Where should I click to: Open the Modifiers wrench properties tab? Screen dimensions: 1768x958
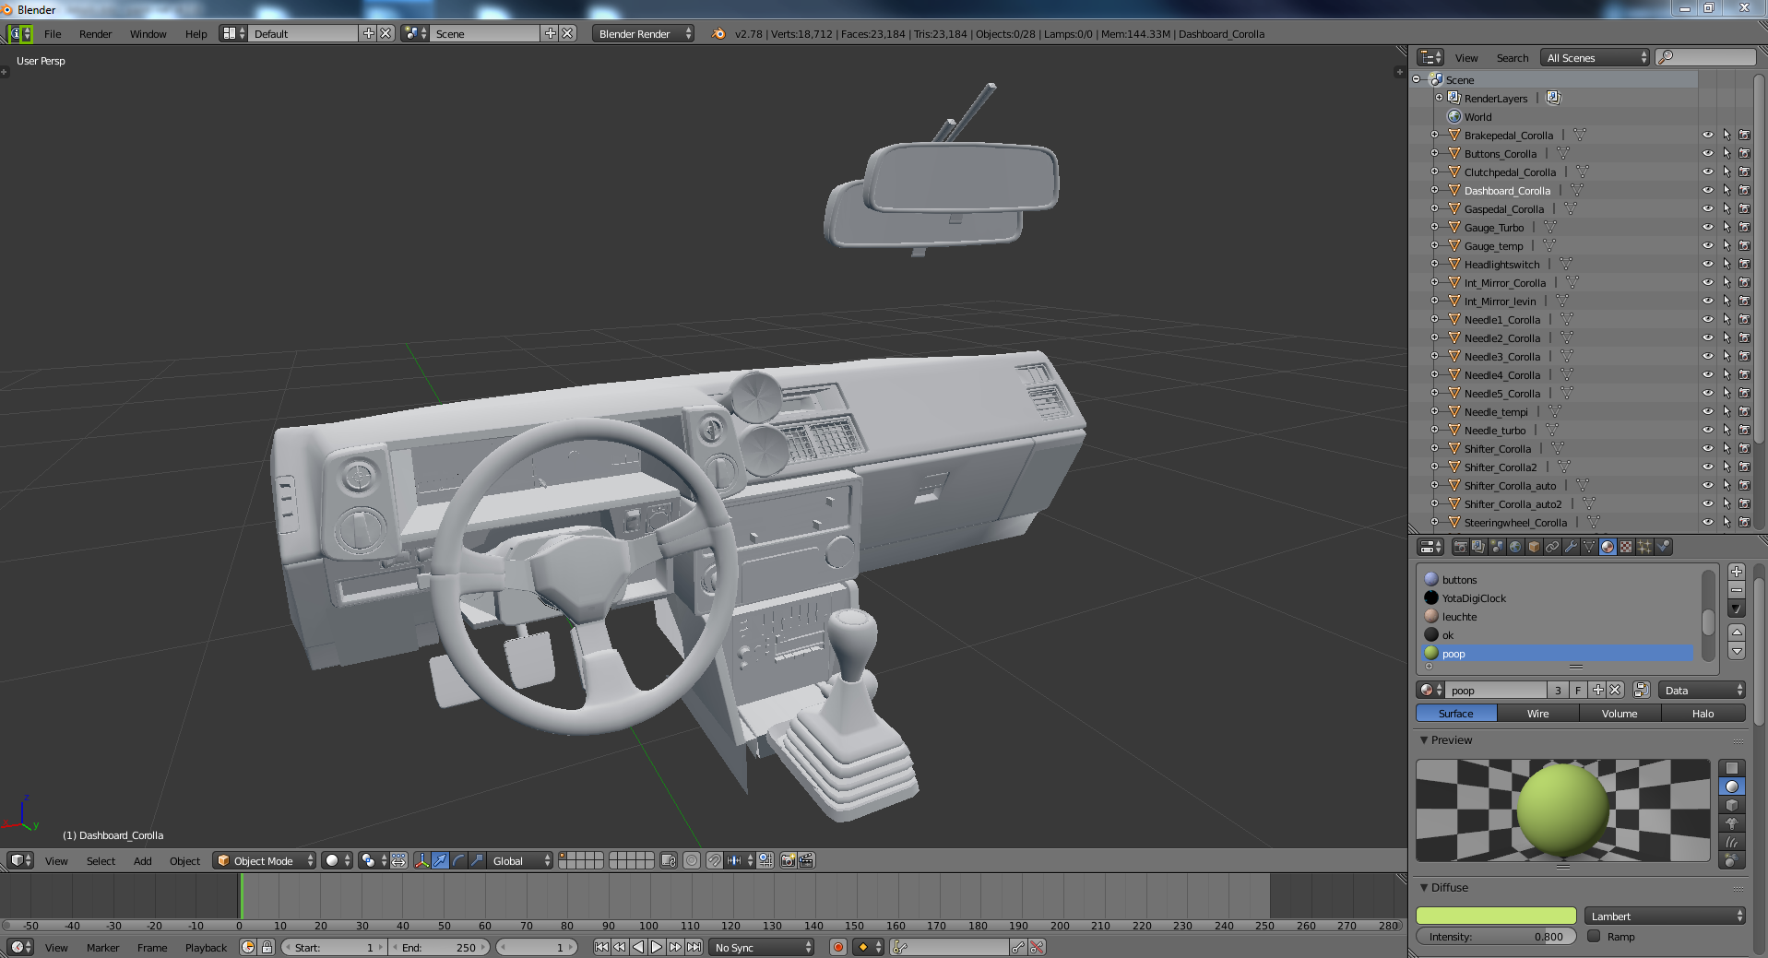[1571, 547]
